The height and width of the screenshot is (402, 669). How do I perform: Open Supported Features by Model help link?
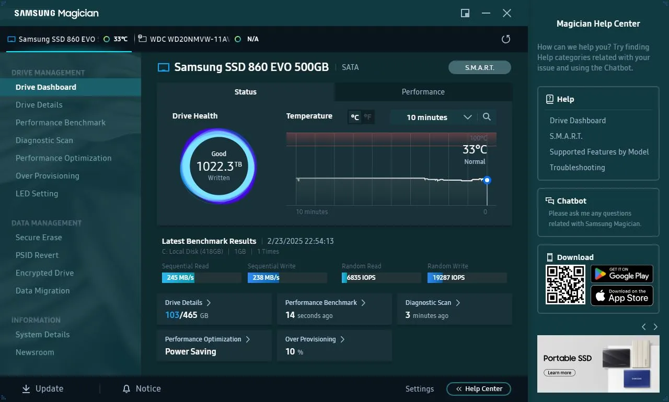click(599, 152)
